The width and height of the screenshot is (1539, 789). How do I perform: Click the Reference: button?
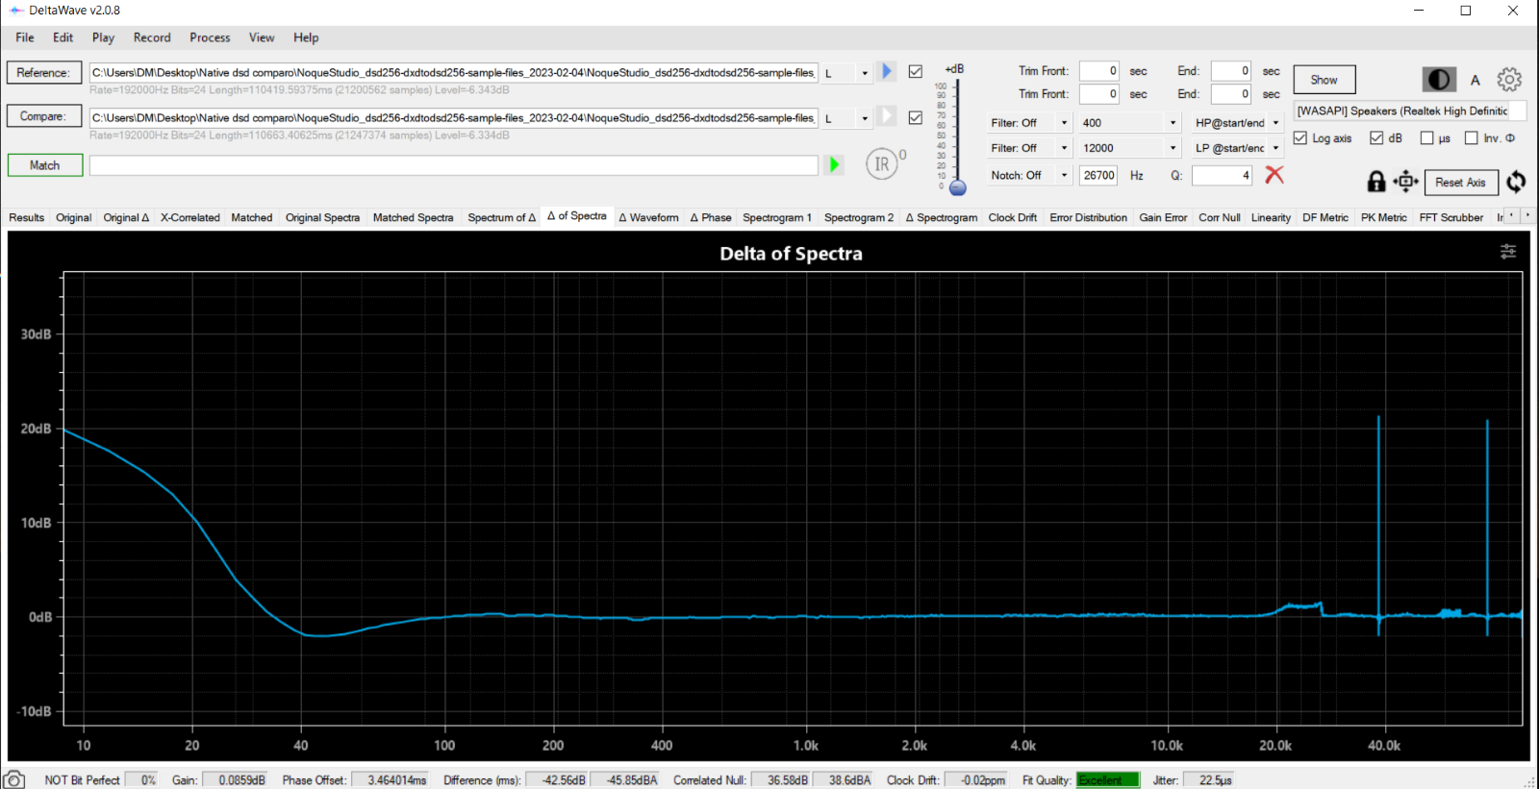click(43, 72)
